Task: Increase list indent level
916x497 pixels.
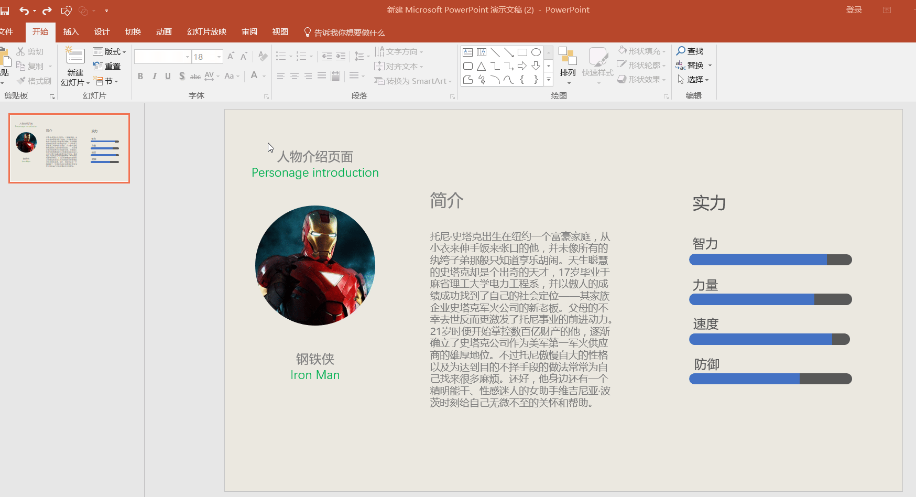Action: (341, 56)
